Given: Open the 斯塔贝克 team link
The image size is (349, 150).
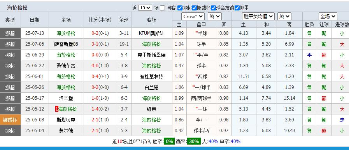Looking at the screenshot, I should (x=66, y=120).
